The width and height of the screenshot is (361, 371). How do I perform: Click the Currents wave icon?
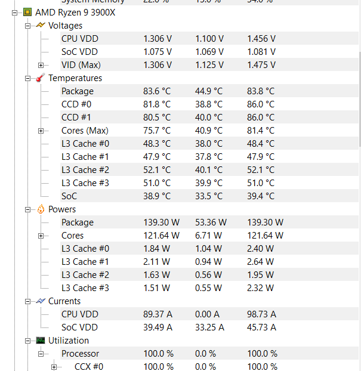(x=41, y=301)
